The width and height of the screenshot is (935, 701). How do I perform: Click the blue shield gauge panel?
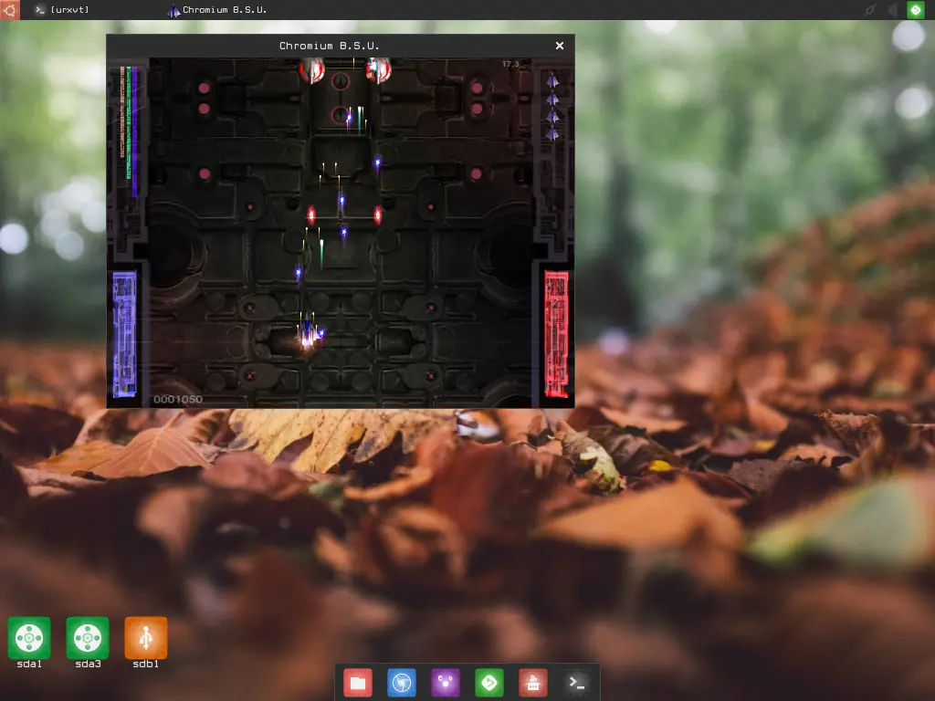(124, 334)
